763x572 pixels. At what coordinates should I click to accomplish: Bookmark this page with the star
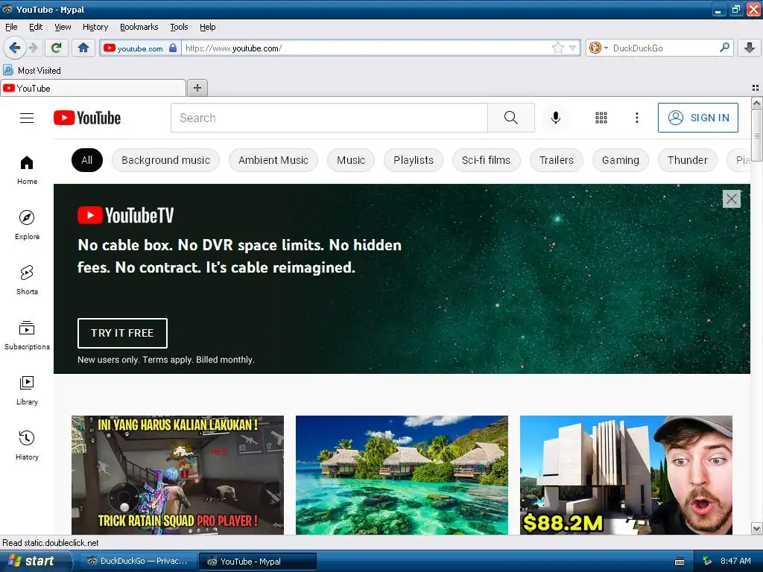click(x=557, y=48)
